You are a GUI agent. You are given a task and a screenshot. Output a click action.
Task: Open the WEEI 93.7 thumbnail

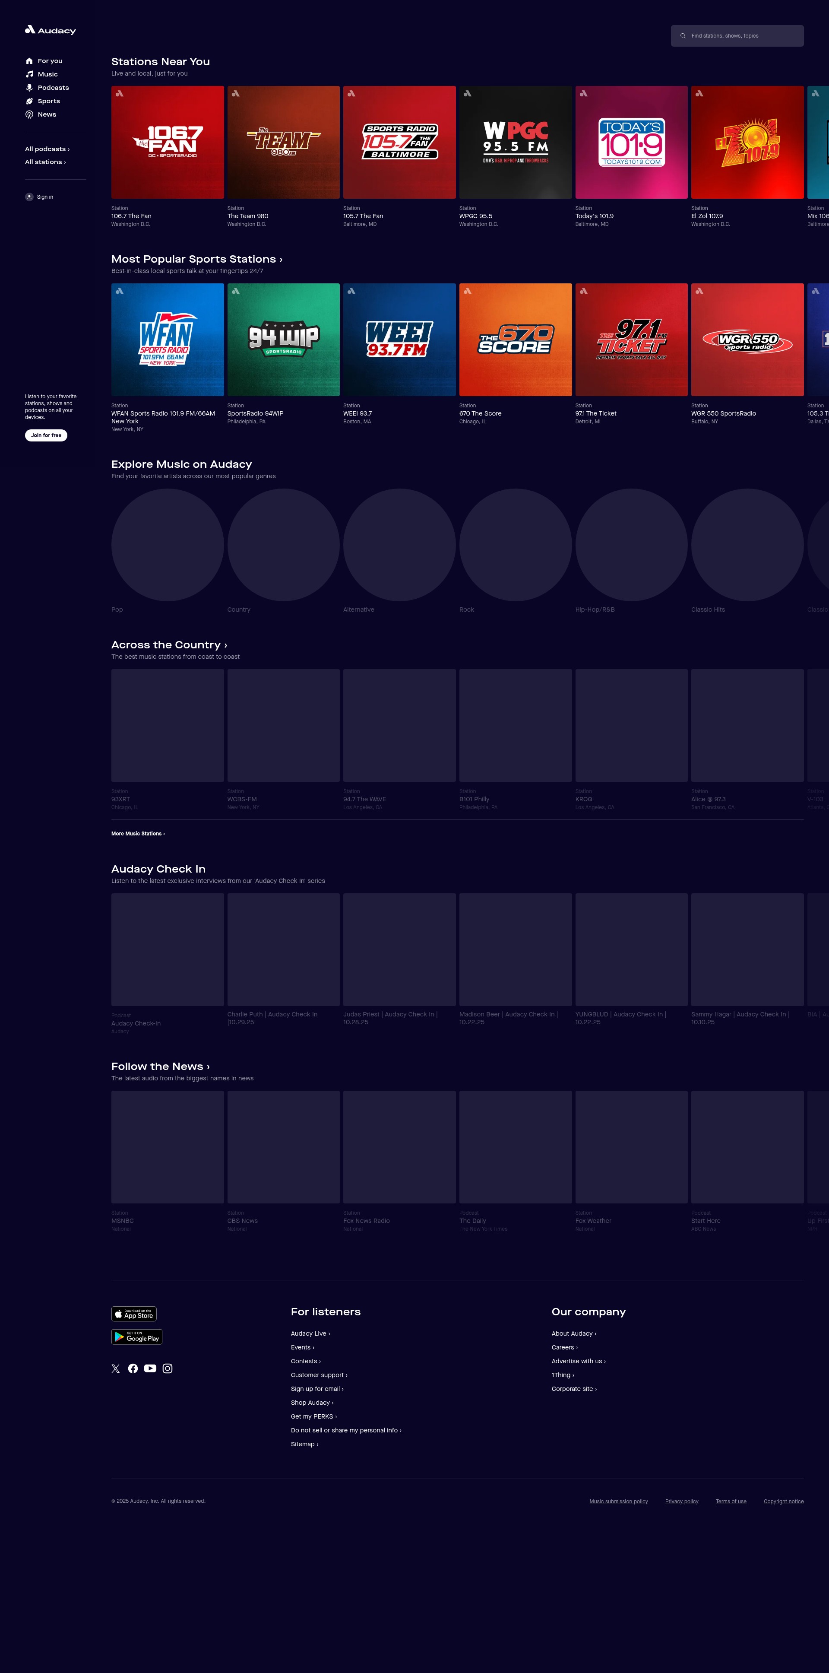coord(399,340)
